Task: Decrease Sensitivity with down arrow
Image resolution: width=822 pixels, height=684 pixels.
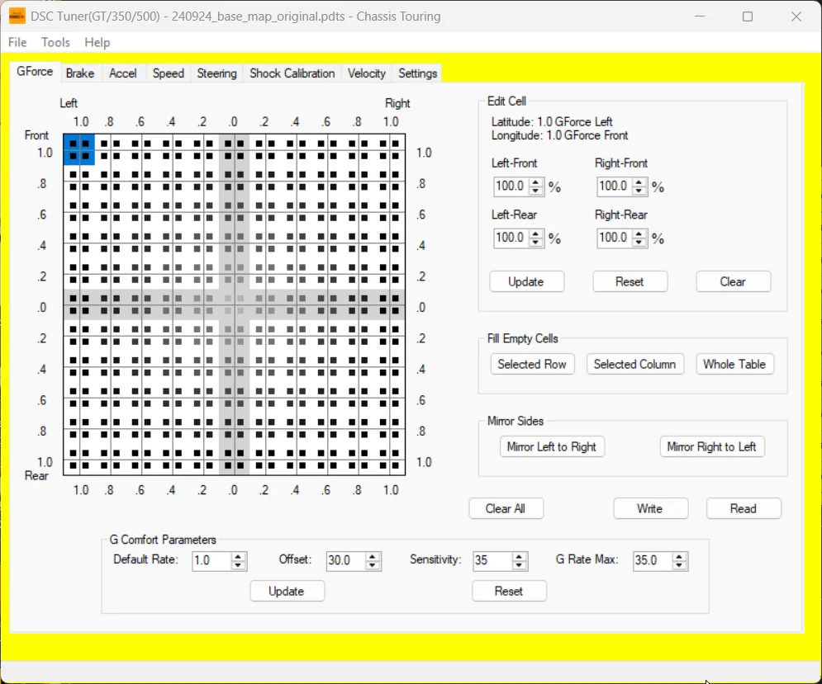Action: [x=519, y=565]
